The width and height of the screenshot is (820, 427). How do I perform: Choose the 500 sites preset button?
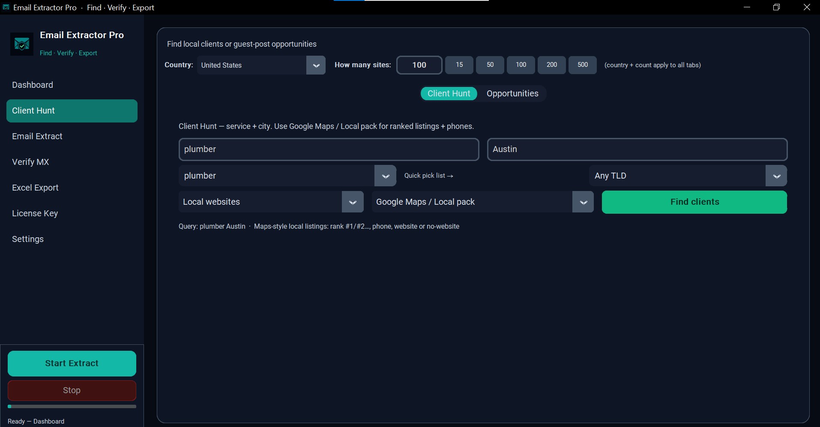(x=583, y=65)
